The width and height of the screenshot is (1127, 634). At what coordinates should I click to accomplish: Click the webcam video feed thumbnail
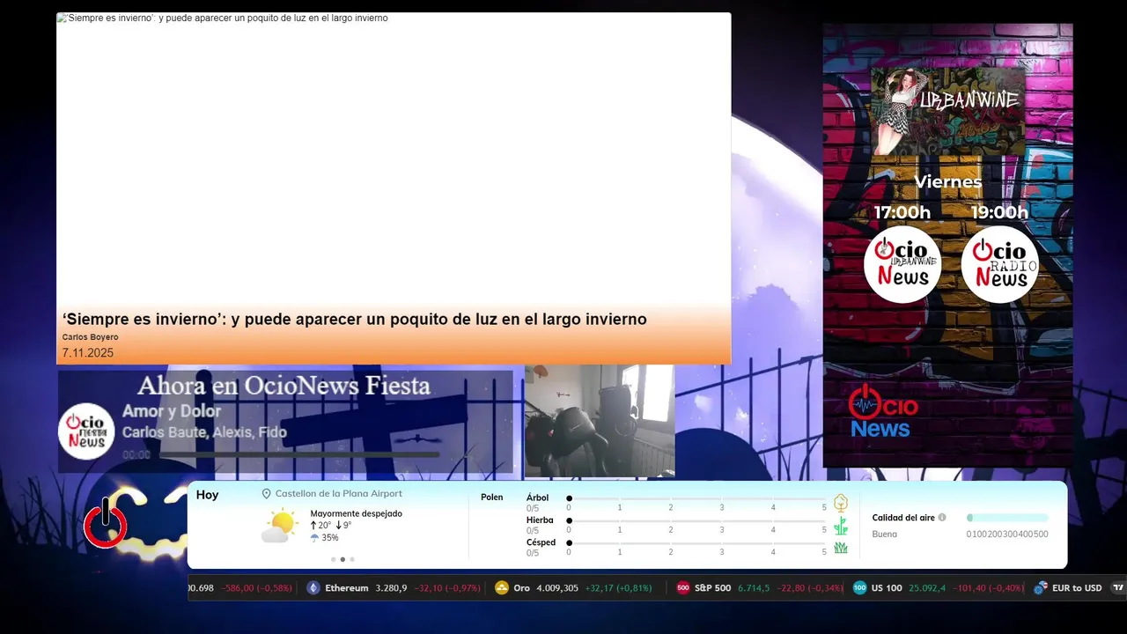click(x=600, y=421)
